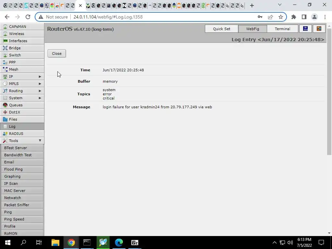Click the Not secure warning badge
Viewport: 332px width, 249px height.
pos(53,17)
